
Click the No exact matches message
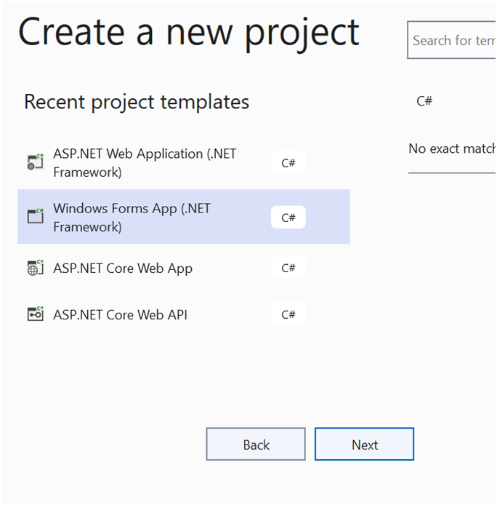click(452, 148)
